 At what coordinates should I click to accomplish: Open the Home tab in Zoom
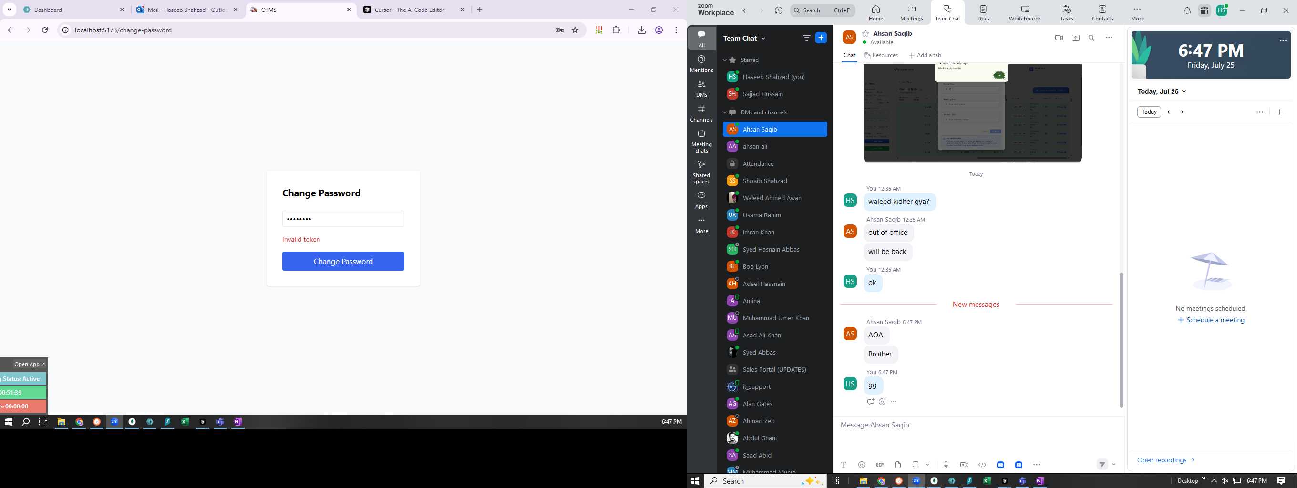(x=875, y=12)
